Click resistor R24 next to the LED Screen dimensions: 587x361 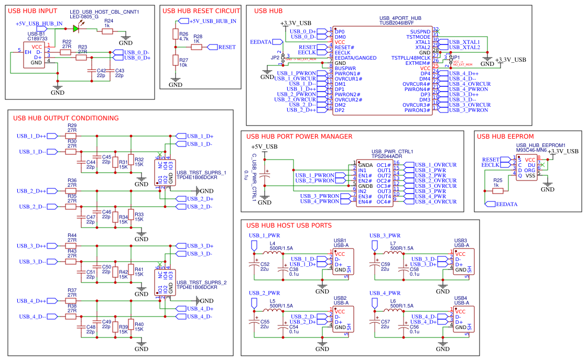pos(107,31)
